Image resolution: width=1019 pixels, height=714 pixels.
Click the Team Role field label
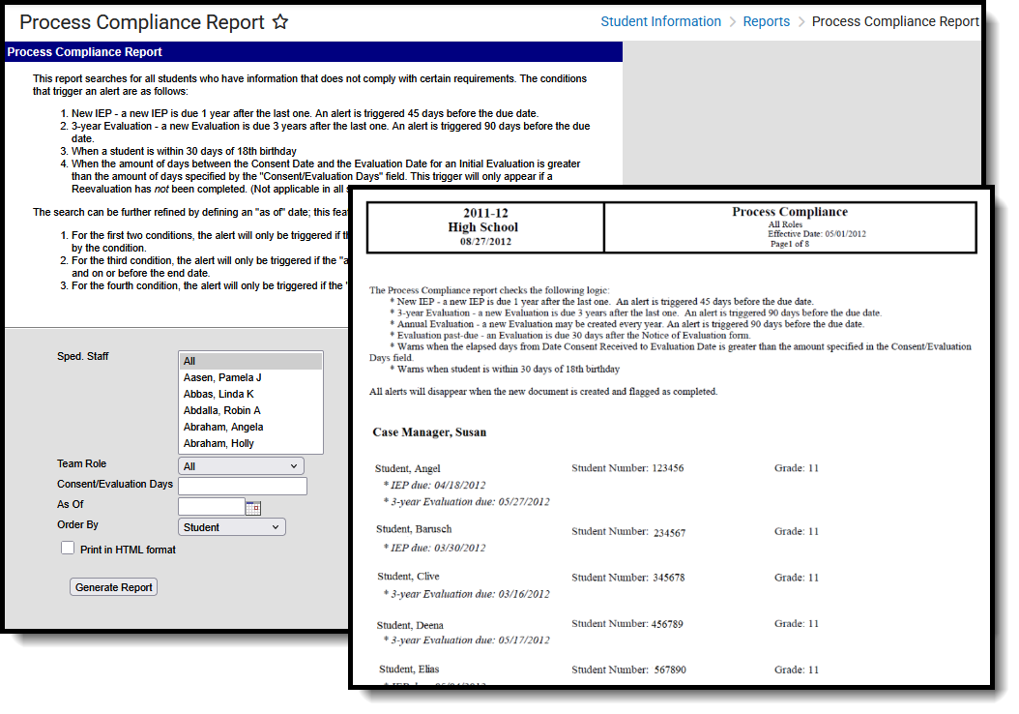click(81, 463)
